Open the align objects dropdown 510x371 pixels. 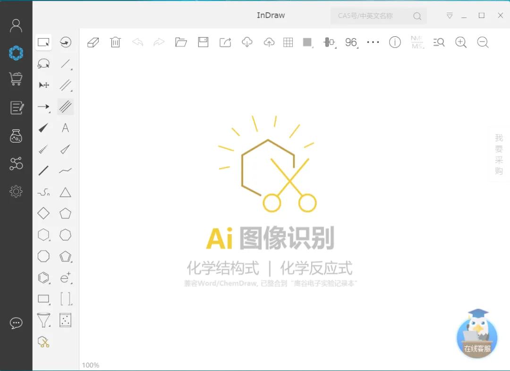click(330, 42)
